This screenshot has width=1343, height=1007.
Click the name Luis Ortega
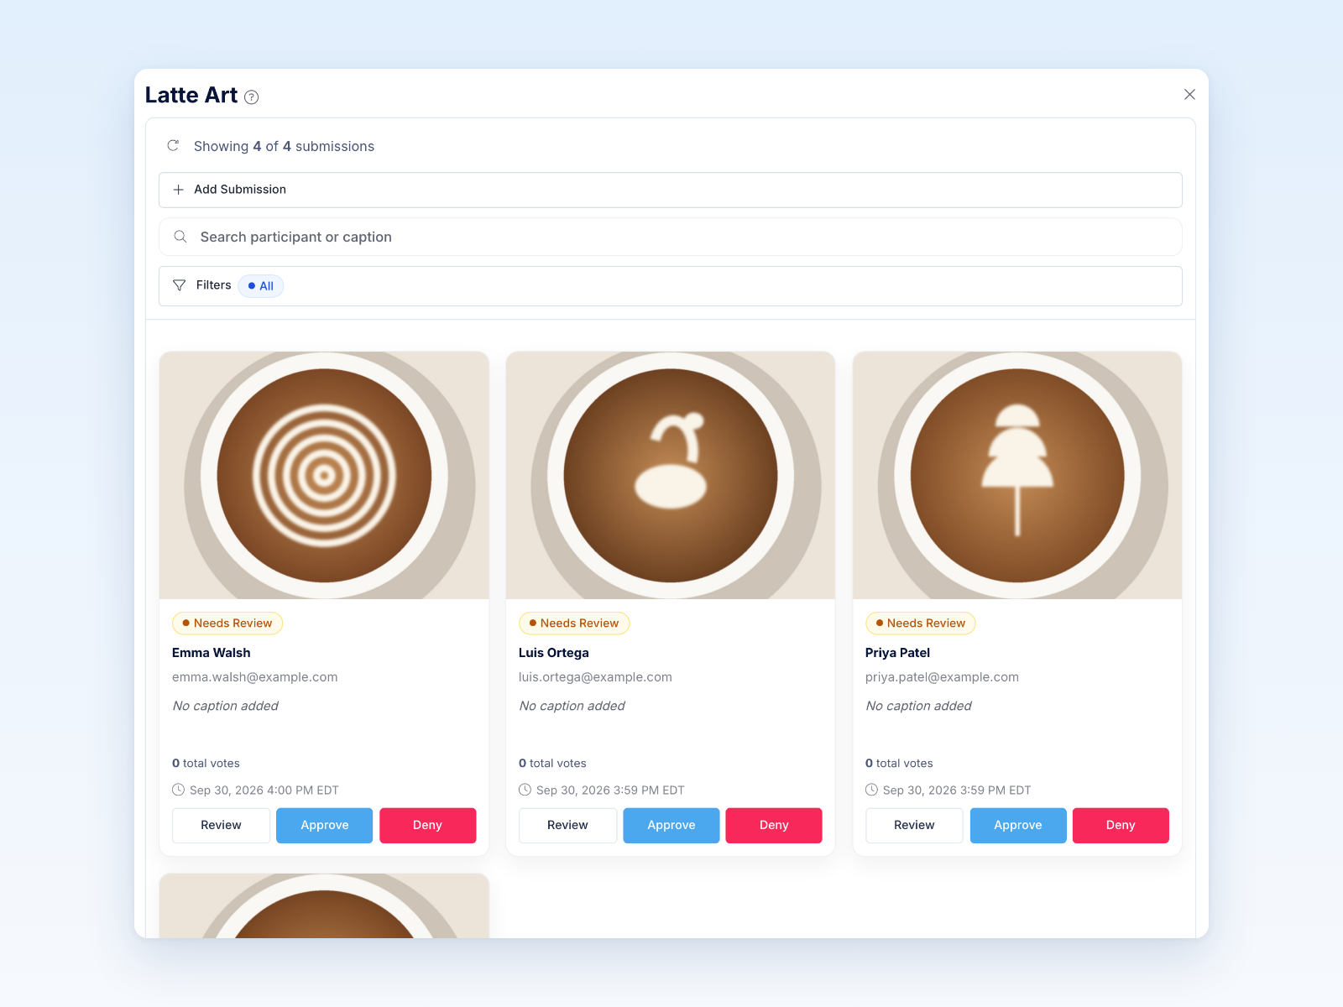click(x=554, y=653)
